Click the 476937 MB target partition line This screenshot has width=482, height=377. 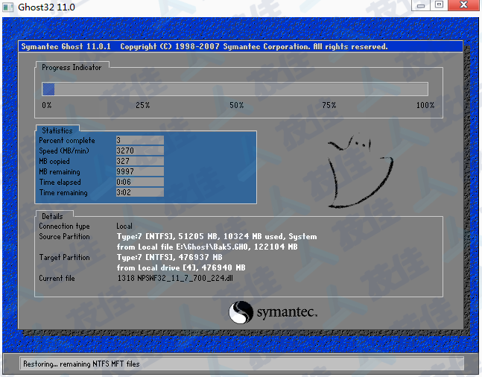[x=169, y=257]
